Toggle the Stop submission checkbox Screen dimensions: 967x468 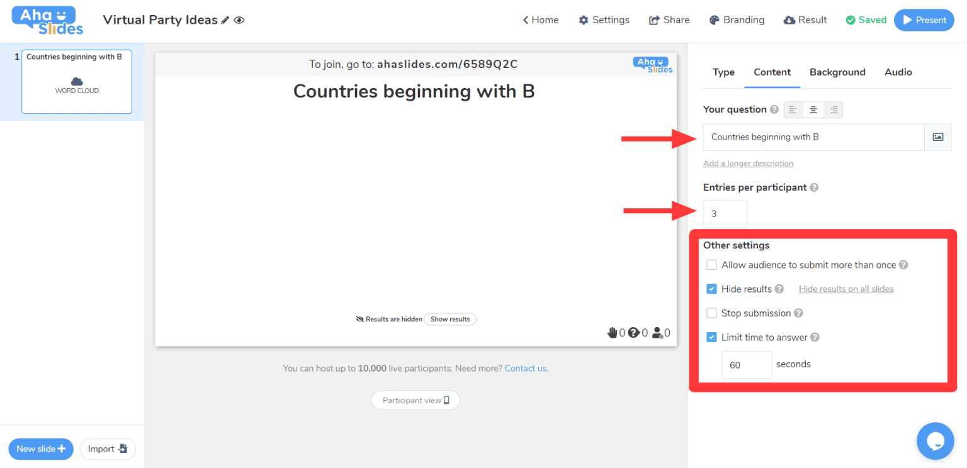(711, 313)
